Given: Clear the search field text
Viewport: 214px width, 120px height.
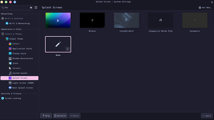Looking at the screenshot, I should click(31, 8).
